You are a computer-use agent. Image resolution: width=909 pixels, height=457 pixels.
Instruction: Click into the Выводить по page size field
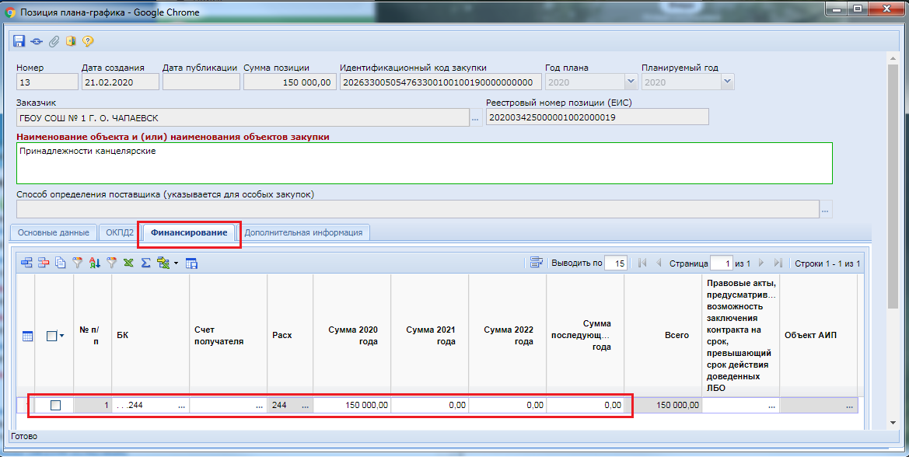click(x=616, y=263)
